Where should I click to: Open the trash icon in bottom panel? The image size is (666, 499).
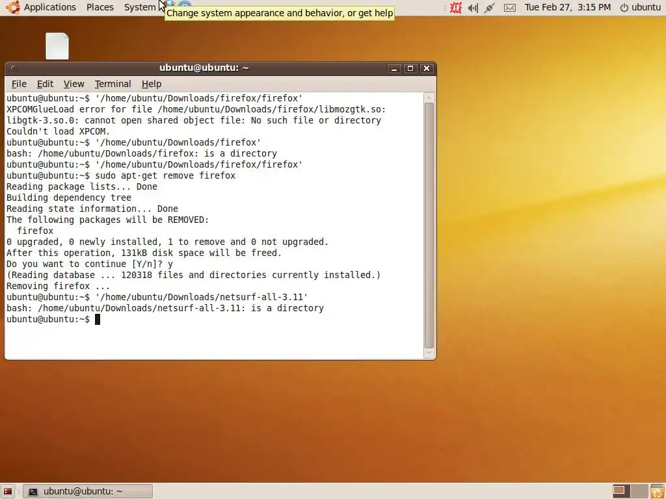point(658,491)
